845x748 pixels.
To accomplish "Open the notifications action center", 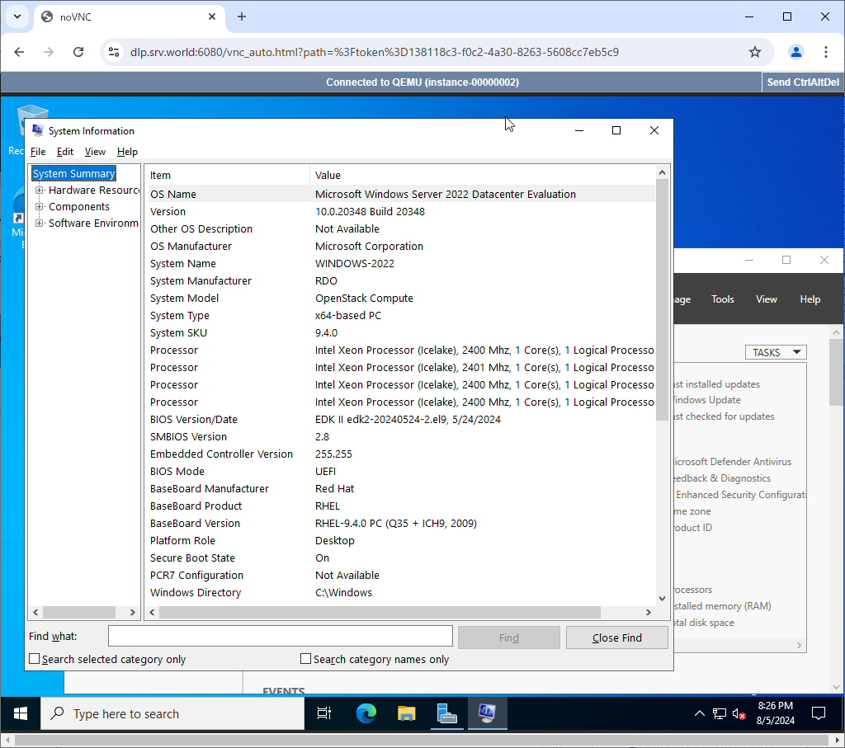I will pos(818,713).
